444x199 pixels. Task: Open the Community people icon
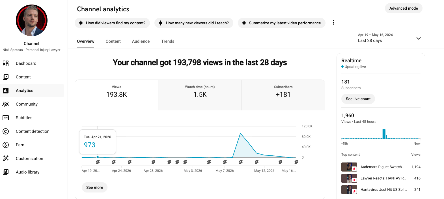coord(6,104)
